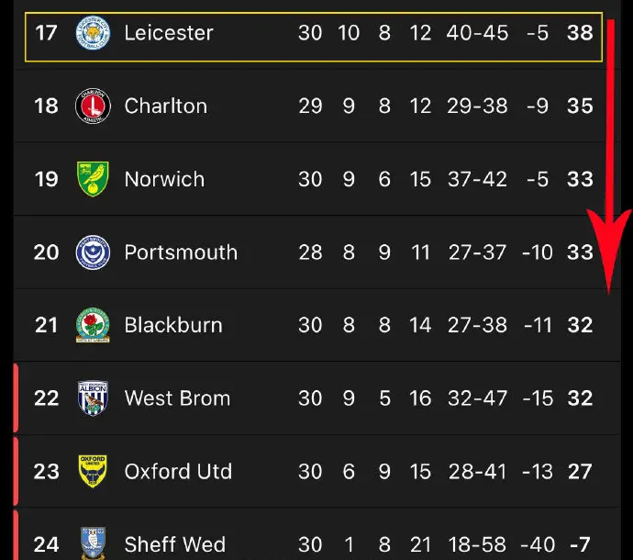
Task: Open the Leicester team name link
Action: pyautogui.click(x=169, y=33)
